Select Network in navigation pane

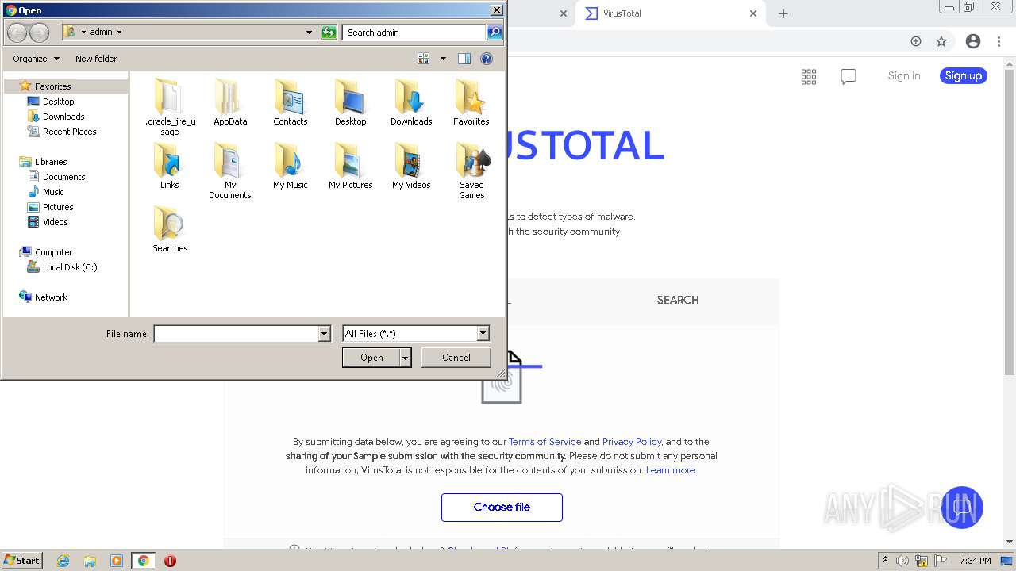51,297
